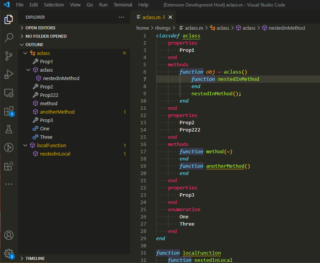Click the git graph circular icon
Screen dimensions: 320x263
8,148
